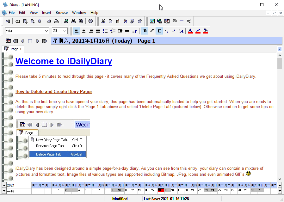This screenshot has height=202, width=284.
Task: Click the Paste clipboard icon
Action: click(x=118, y=21)
